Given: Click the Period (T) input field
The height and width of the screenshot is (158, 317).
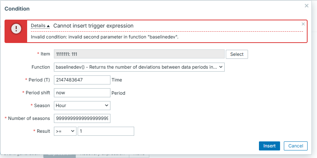Looking at the screenshot, I should (x=82, y=80).
